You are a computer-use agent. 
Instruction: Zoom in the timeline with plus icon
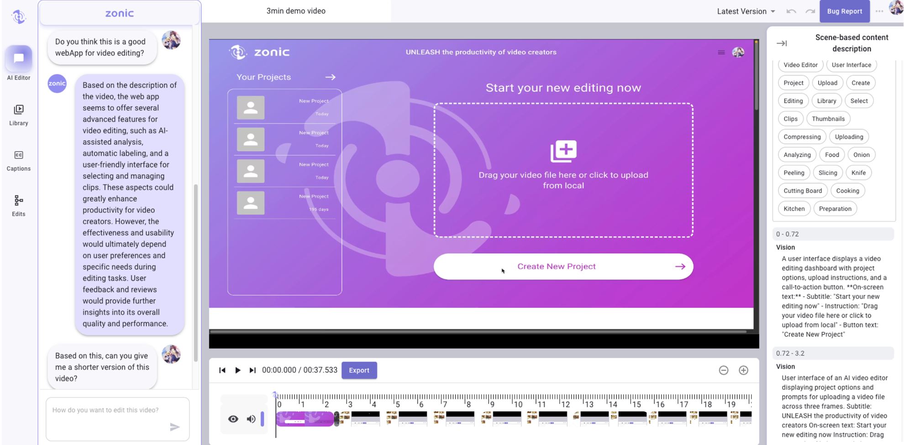(743, 370)
